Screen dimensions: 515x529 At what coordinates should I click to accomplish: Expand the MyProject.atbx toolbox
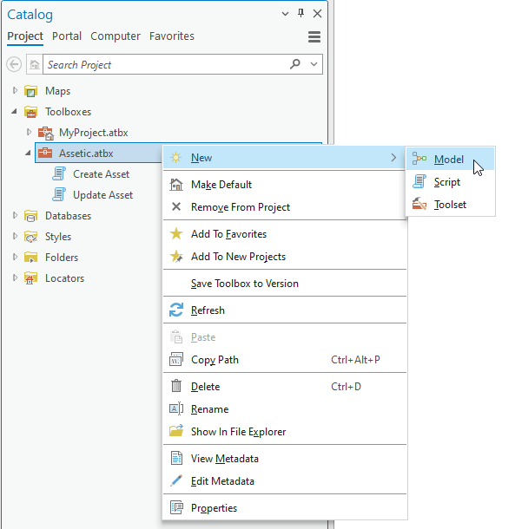[x=29, y=132]
